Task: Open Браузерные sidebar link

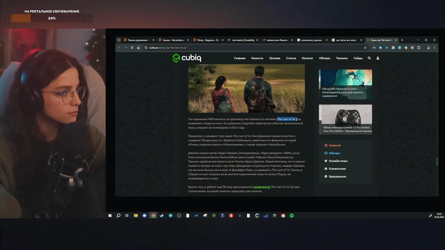Action: click(337, 177)
